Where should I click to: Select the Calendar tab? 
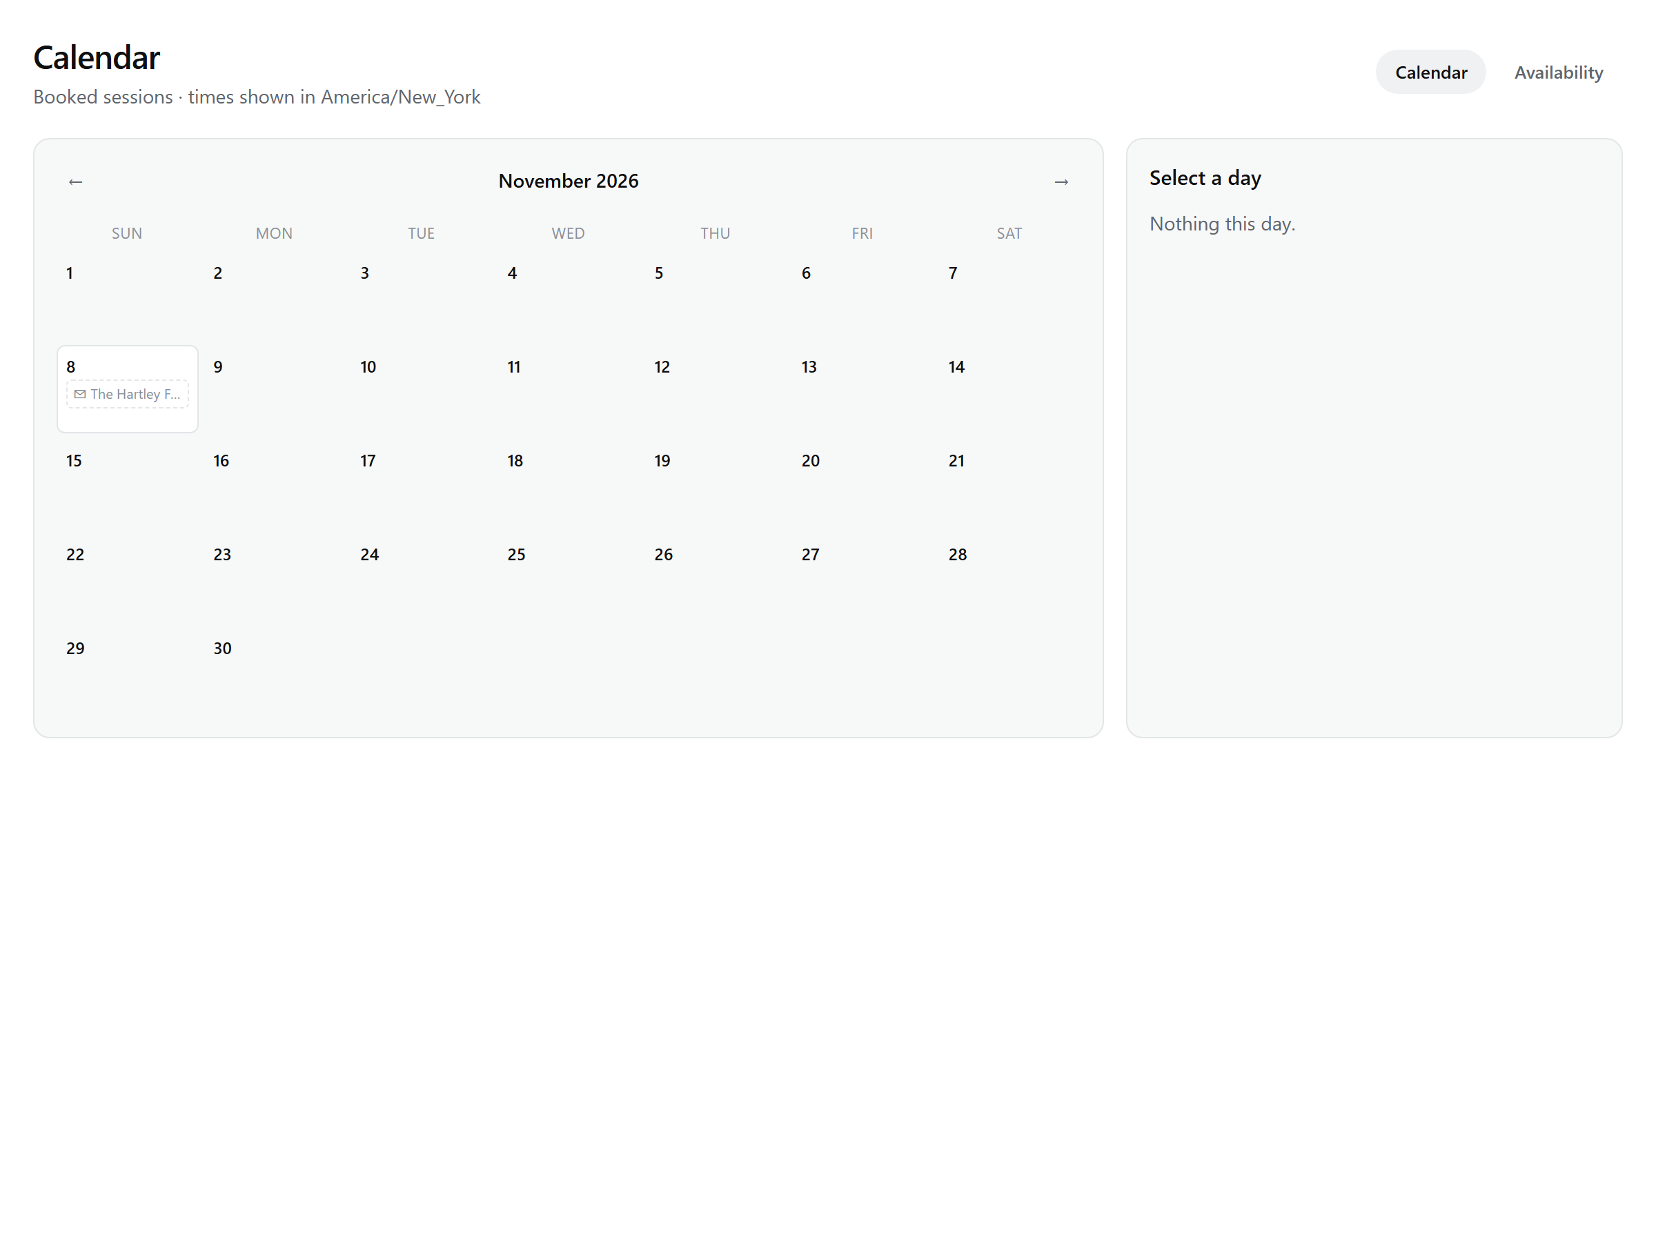coord(1430,72)
